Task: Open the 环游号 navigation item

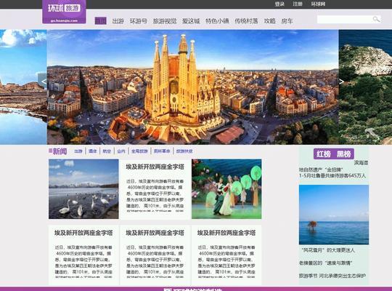Action: click(139, 21)
